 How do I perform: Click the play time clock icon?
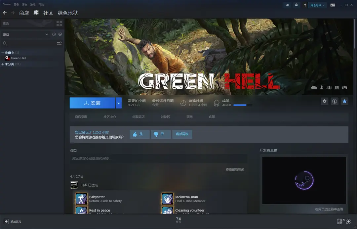point(183,103)
